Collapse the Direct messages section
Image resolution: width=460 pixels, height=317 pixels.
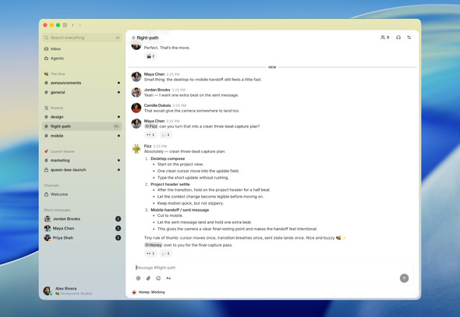coord(57,210)
